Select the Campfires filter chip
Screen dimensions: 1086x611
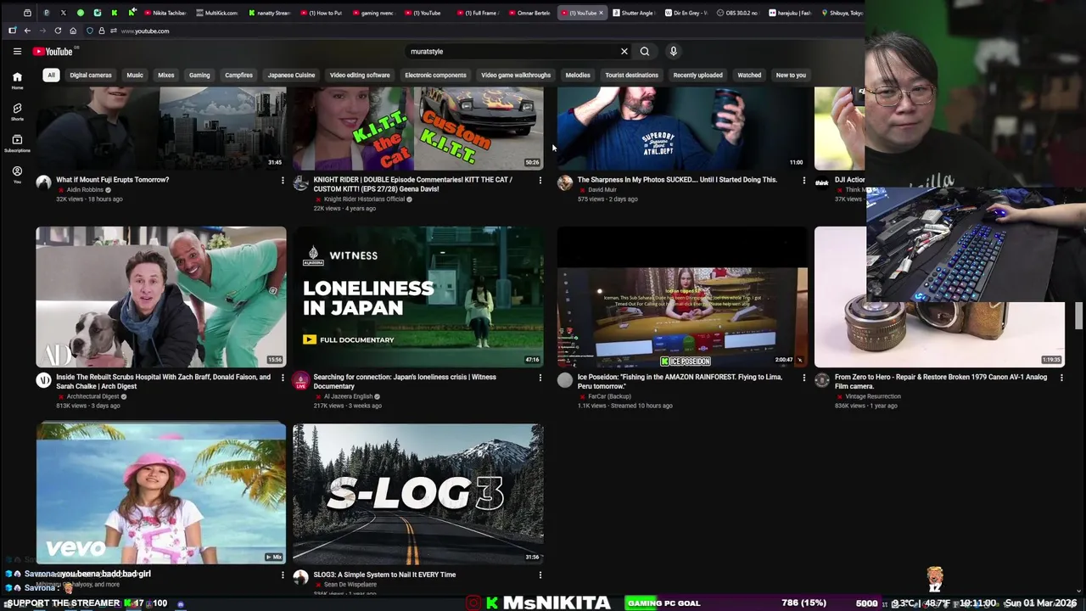pos(238,75)
